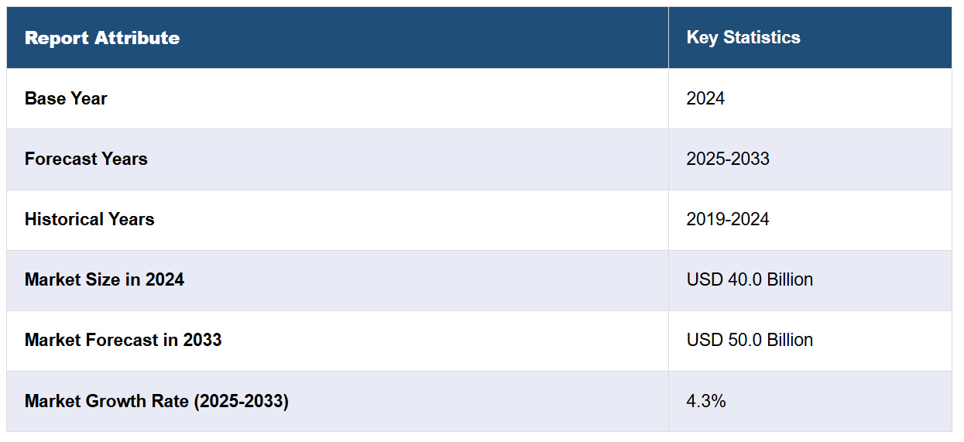Select the 'Forecast Years' row label
964x442 pixels.
click(86, 159)
